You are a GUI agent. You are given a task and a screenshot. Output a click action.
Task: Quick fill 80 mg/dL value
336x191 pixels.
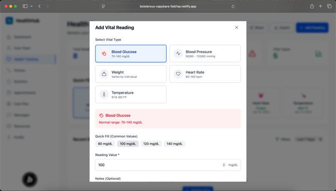(x=105, y=144)
